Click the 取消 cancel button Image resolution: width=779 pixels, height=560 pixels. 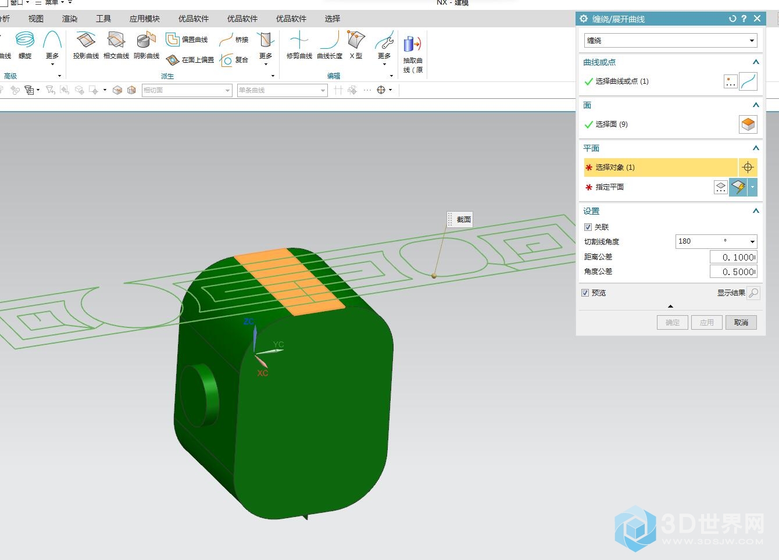click(x=741, y=322)
